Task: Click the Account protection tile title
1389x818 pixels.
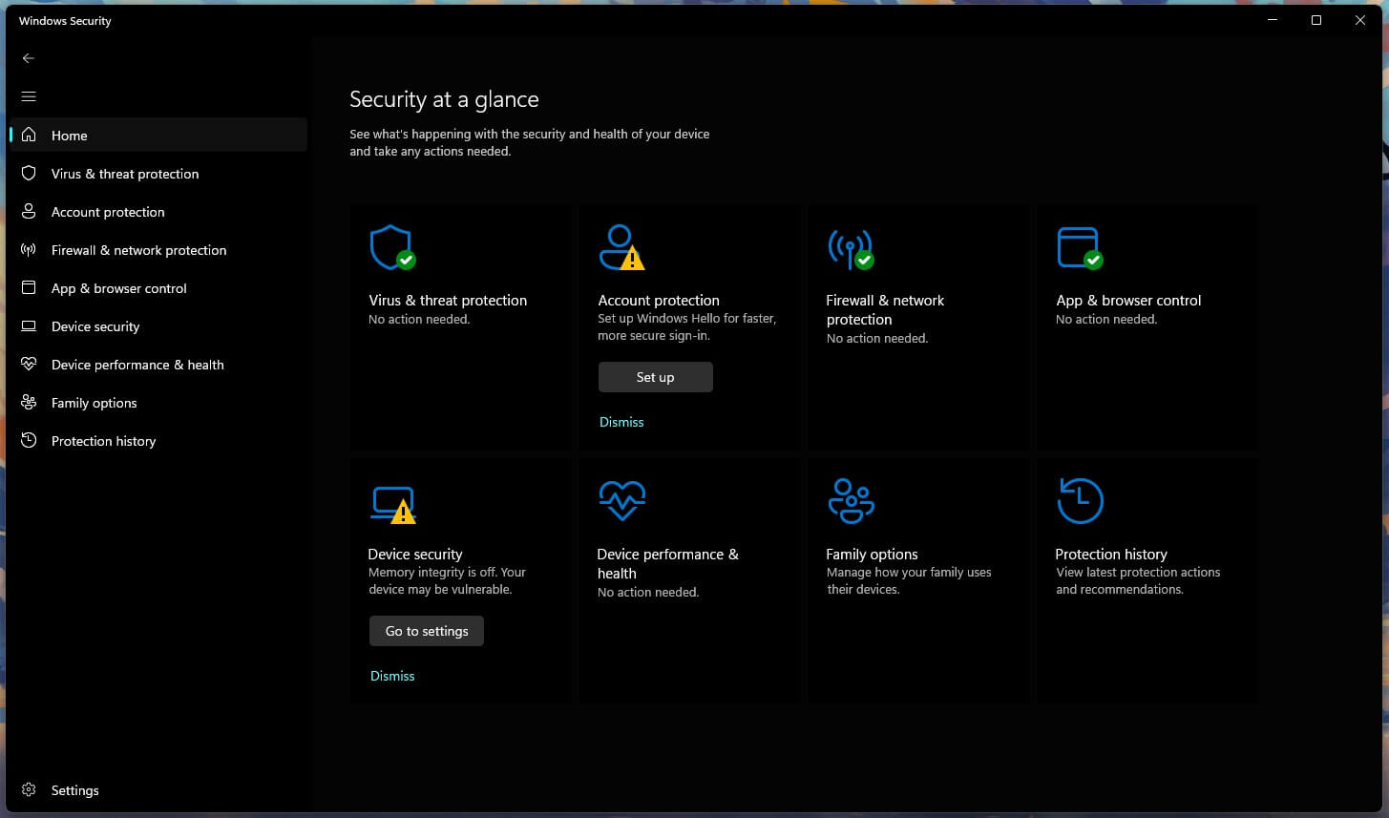Action: tap(659, 300)
